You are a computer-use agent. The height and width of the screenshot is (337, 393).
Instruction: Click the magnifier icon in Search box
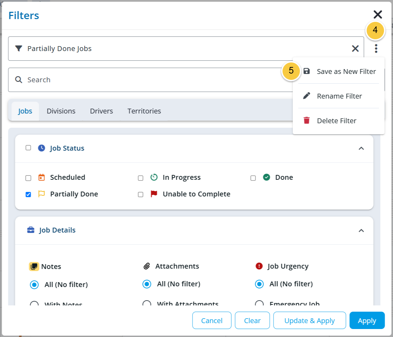point(19,80)
